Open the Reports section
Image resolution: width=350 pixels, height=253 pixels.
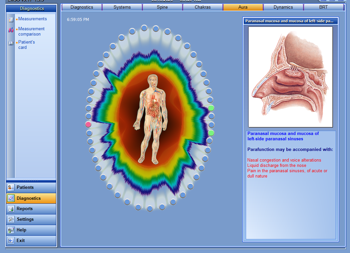31,209
